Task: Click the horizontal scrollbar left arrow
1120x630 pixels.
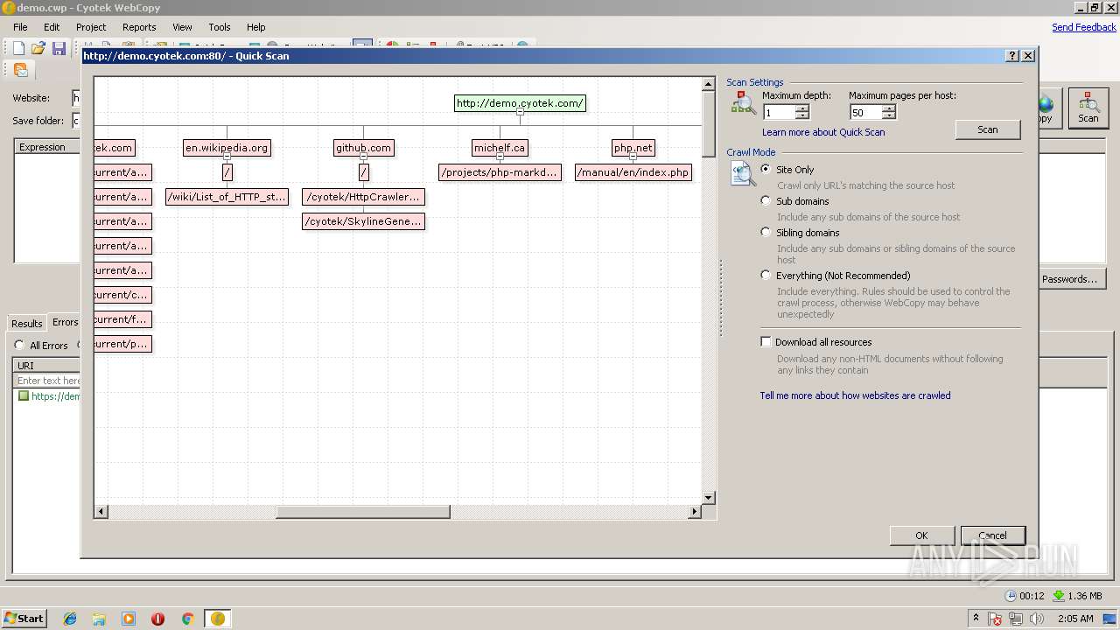Action: [x=101, y=512]
